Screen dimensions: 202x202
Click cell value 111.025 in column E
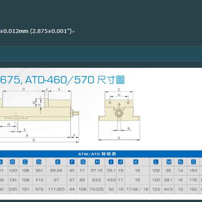pyautogui.click(x=57, y=189)
